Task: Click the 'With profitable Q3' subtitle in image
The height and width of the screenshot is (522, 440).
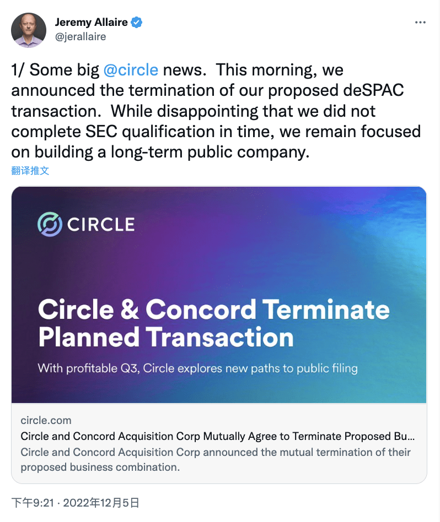Action: [197, 368]
